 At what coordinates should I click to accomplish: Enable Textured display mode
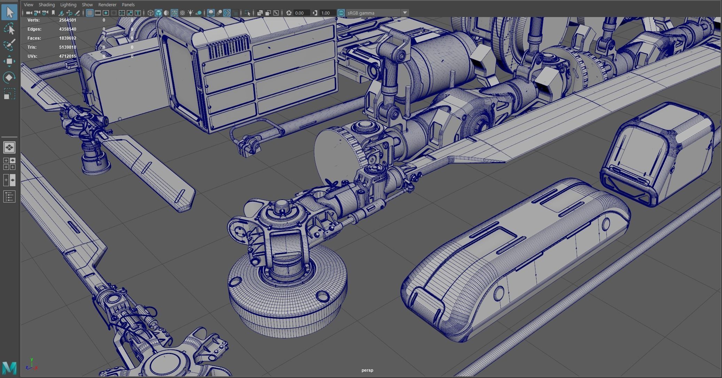pos(182,13)
